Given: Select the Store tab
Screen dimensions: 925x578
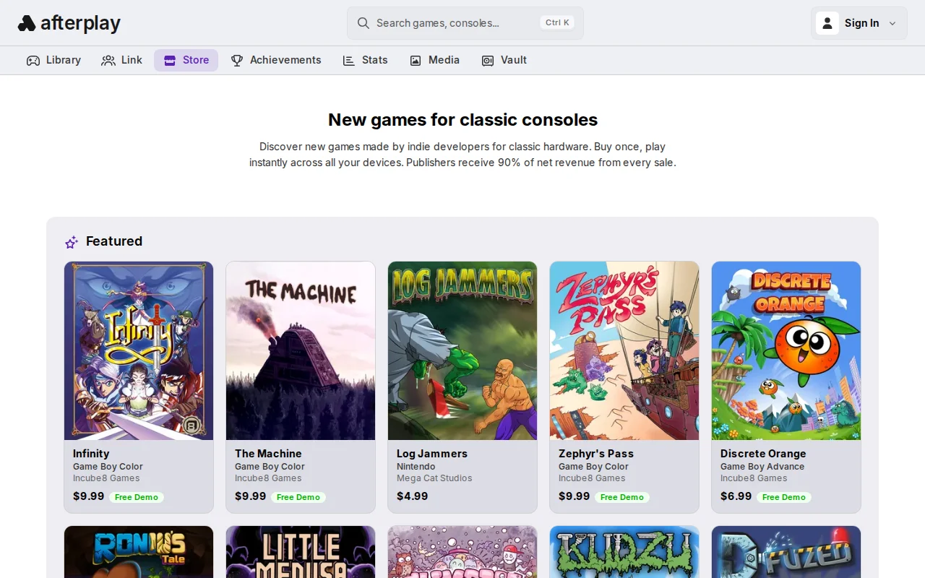Looking at the screenshot, I should click(x=186, y=60).
